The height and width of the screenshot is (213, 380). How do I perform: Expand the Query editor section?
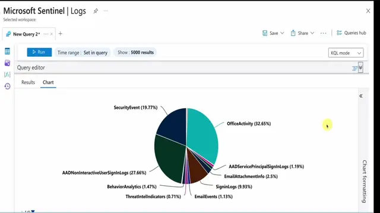(360, 67)
